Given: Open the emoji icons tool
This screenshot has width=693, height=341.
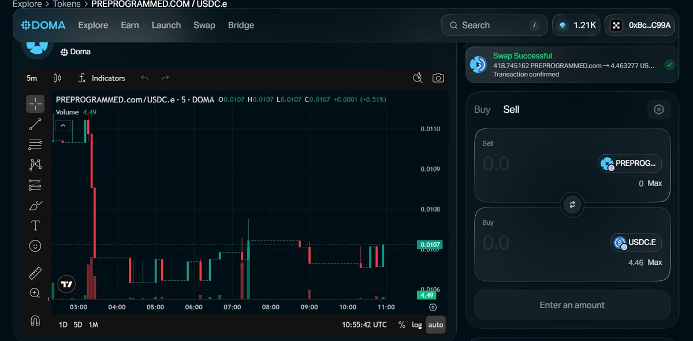Looking at the screenshot, I should [35, 246].
